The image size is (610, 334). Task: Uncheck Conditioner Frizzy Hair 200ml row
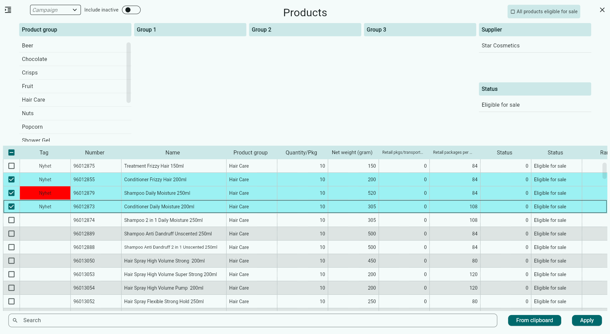[x=12, y=180]
